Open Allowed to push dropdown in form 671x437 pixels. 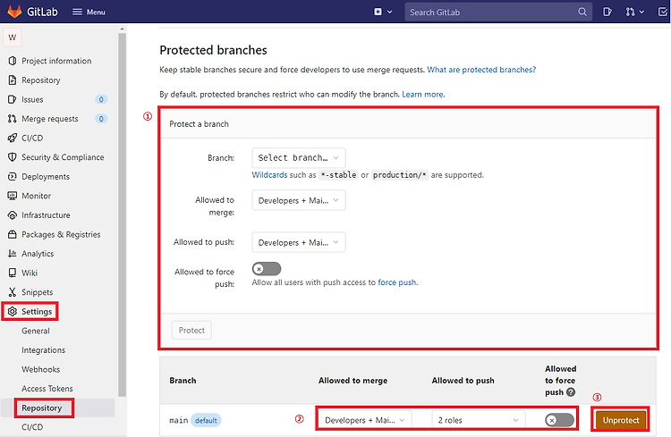click(299, 242)
